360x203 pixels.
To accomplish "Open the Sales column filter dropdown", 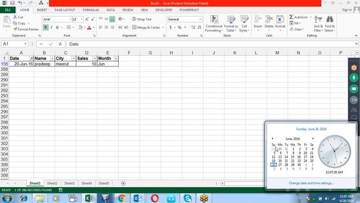I will click(x=94, y=59).
